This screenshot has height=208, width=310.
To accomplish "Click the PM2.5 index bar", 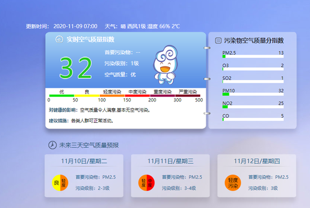I will (x=253, y=56).
